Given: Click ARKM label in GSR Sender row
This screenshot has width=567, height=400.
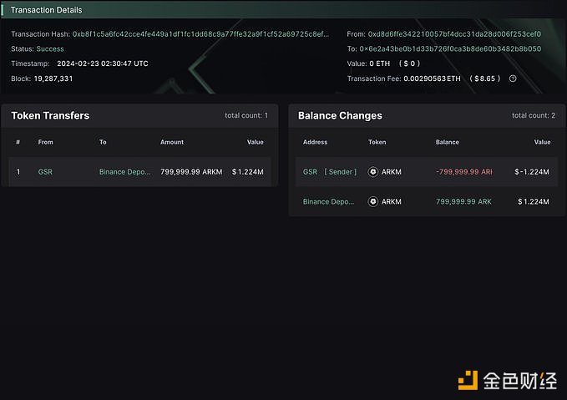Looking at the screenshot, I should tap(392, 172).
